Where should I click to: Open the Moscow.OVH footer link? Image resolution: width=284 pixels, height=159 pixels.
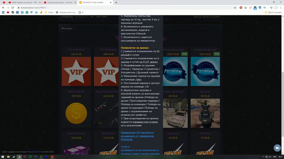pos(33,152)
